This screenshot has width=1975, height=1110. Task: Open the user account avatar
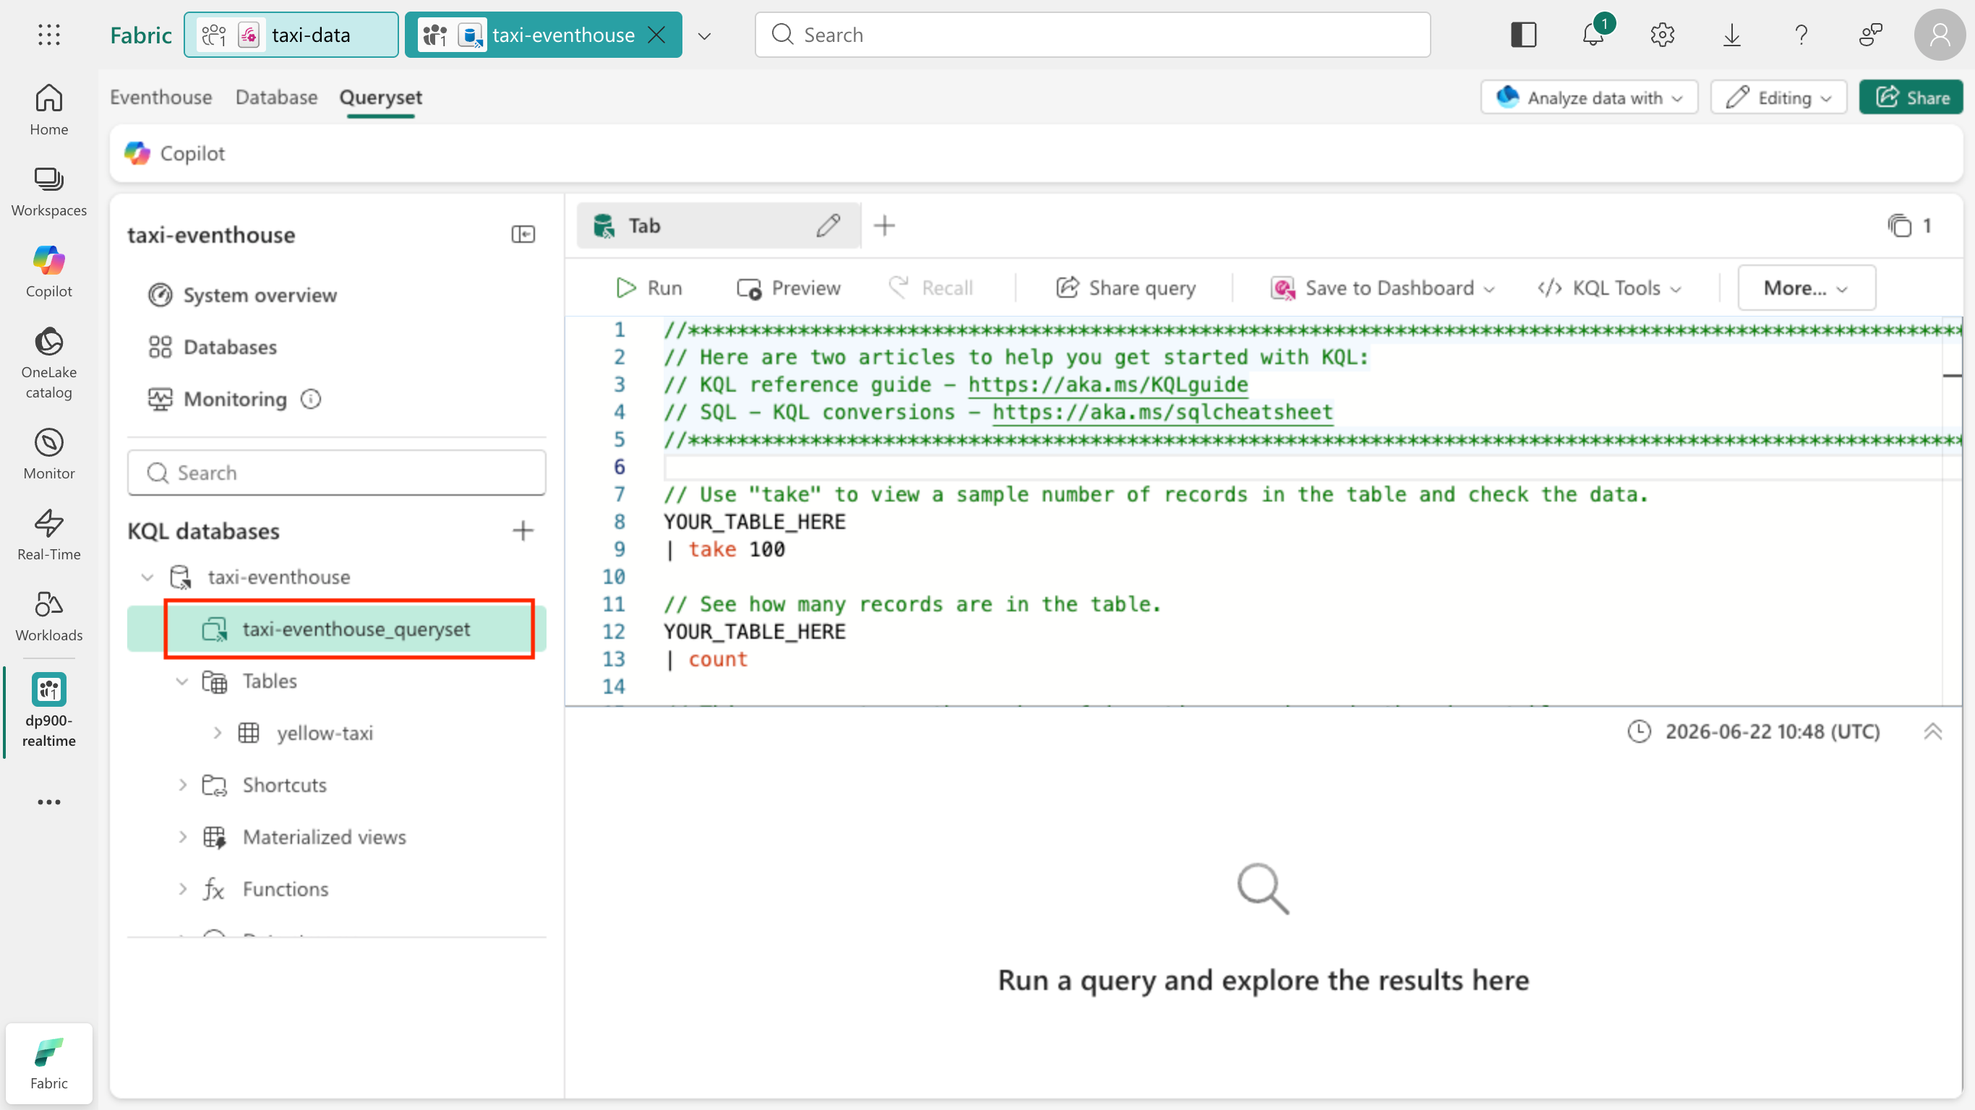1940,35
